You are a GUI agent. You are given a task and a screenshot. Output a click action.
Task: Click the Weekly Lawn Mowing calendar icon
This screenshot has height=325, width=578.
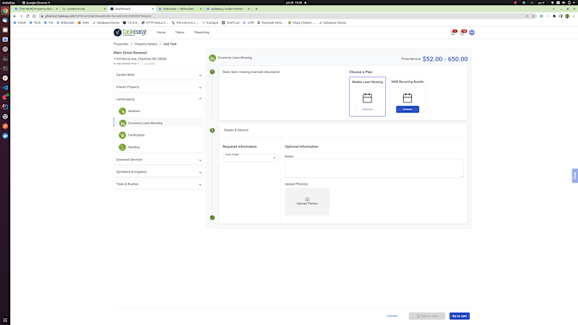[x=367, y=97]
